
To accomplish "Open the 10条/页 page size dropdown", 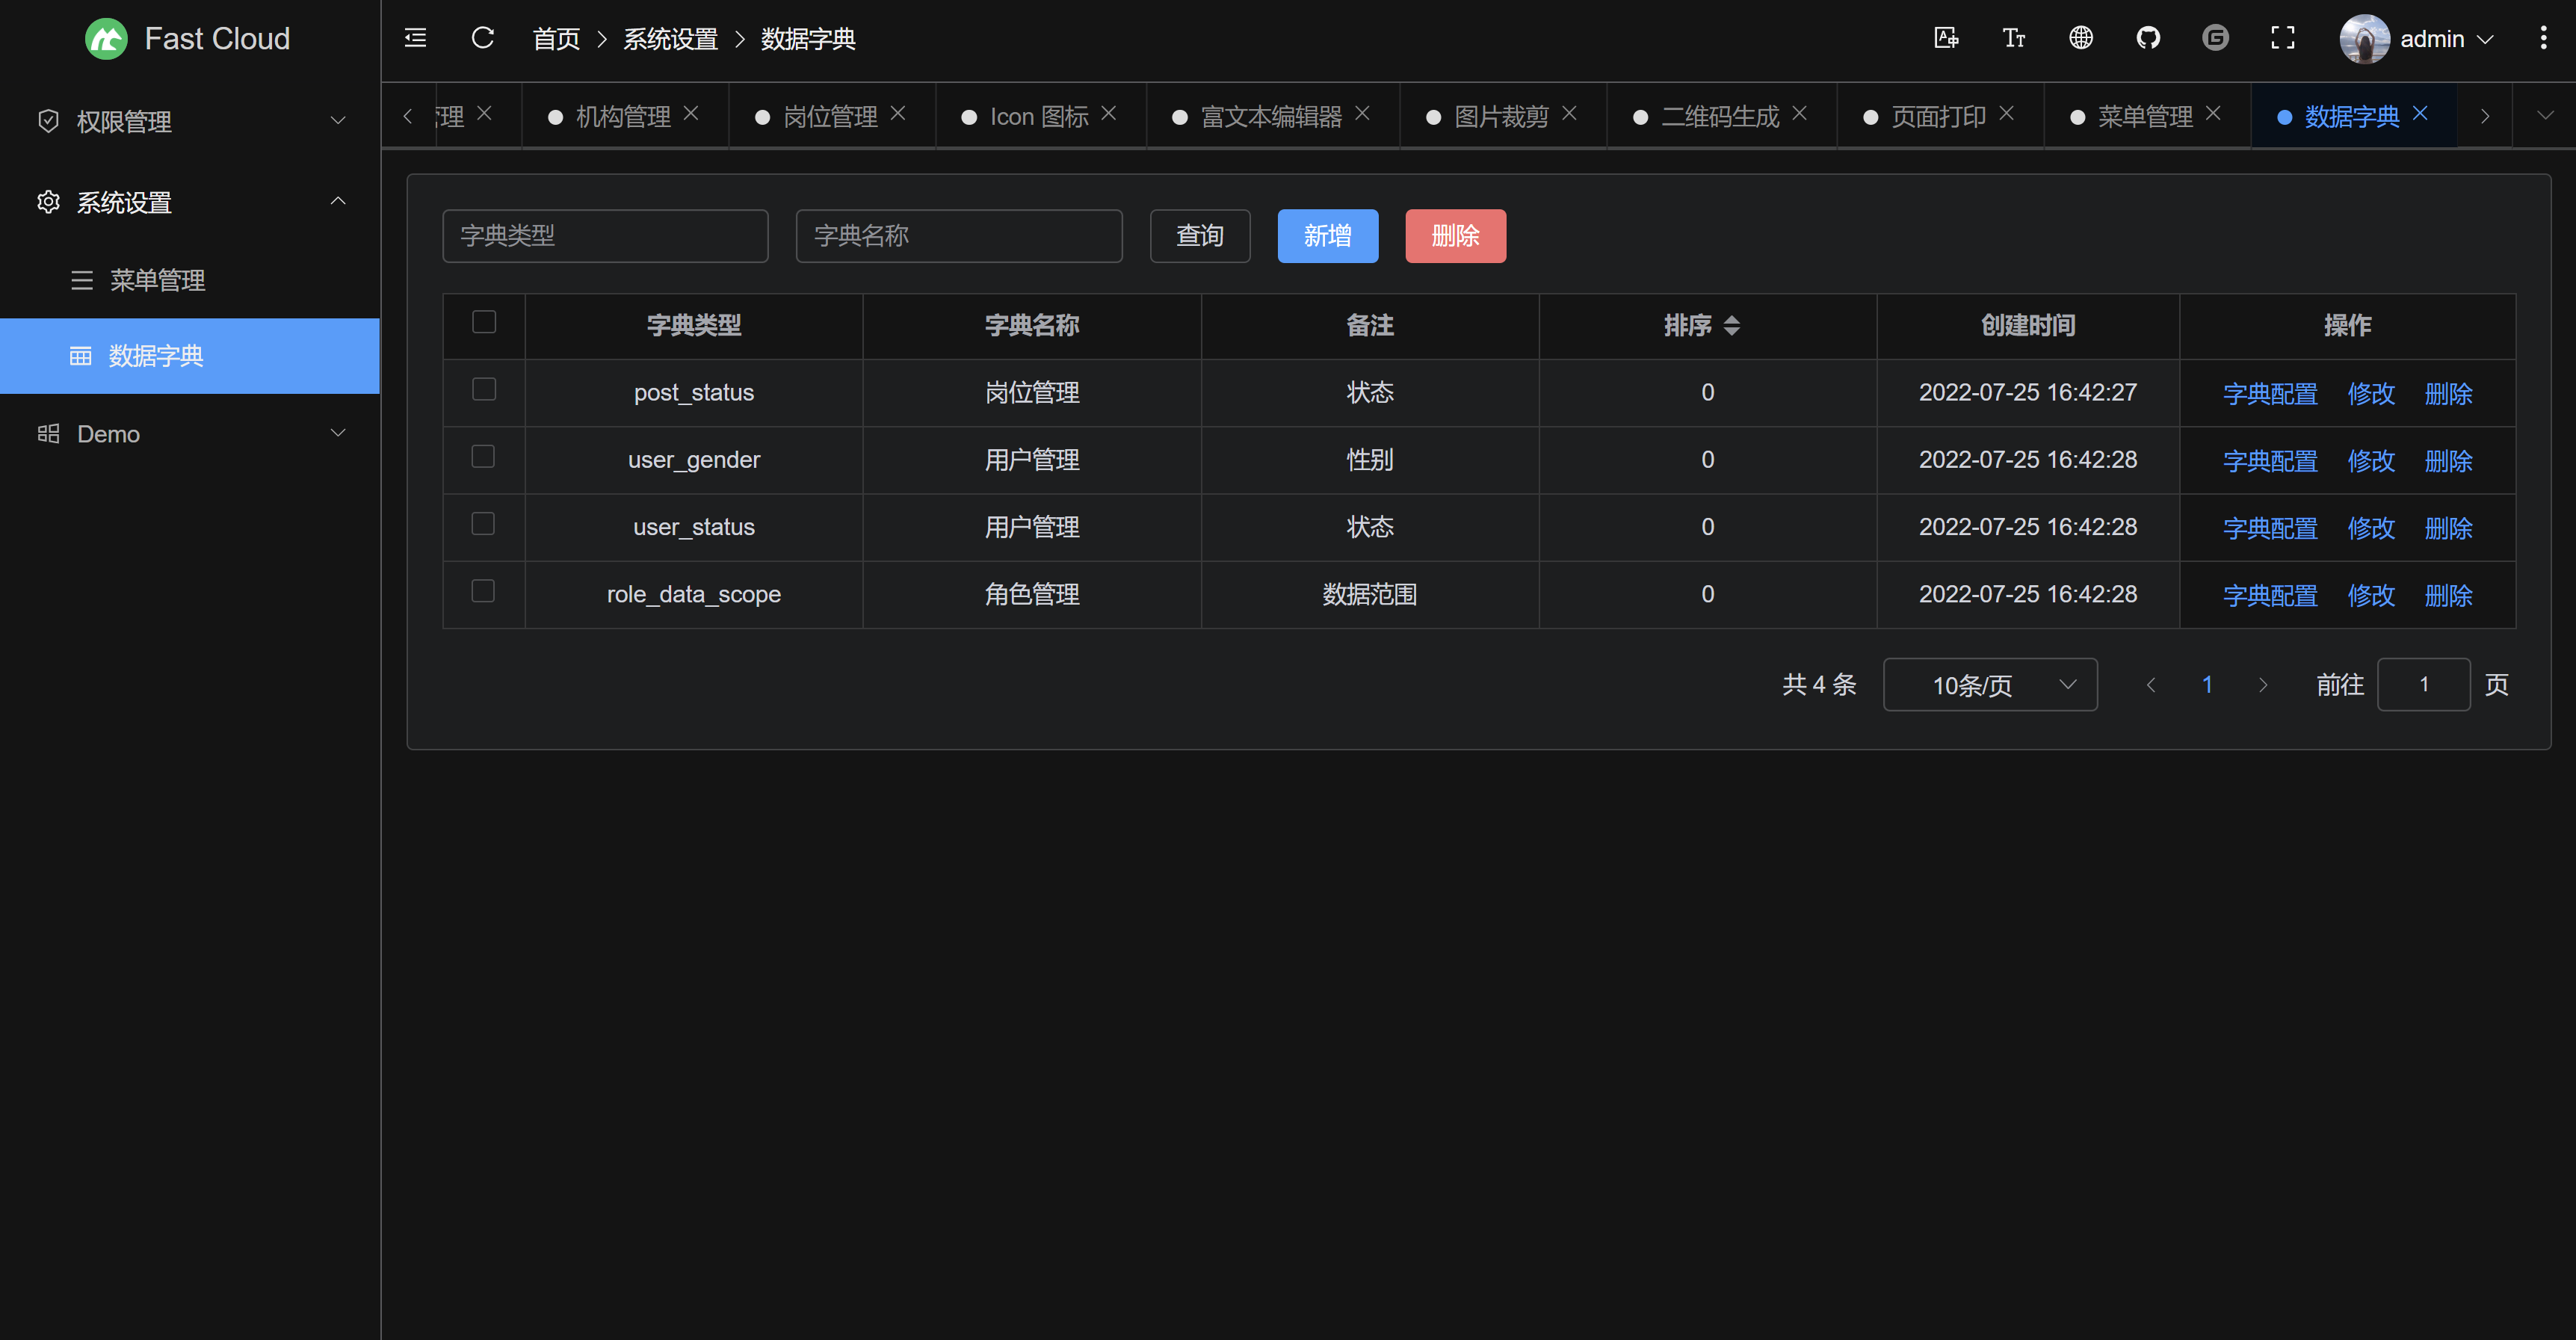I will [1989, 685].
